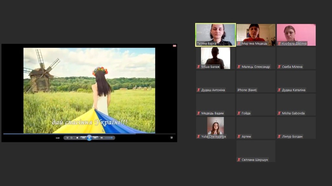Select the iPhone (Ваня) participant tile
The width and height of the screenshot is (332, 186).
click(x=256, y=81)
